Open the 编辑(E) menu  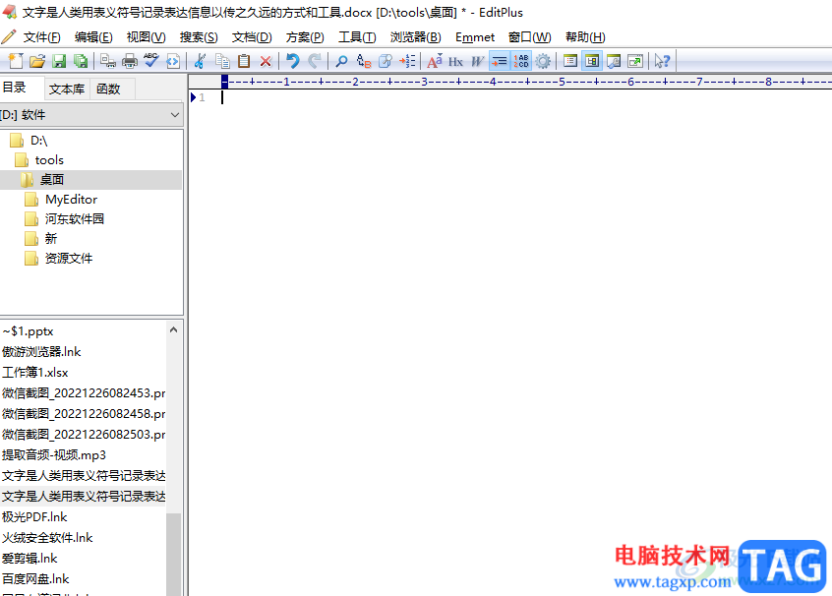(93, 37)
